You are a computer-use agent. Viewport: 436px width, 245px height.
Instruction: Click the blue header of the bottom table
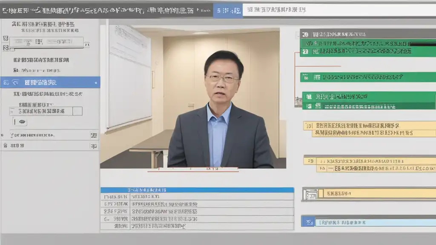(x=197, y=190)
